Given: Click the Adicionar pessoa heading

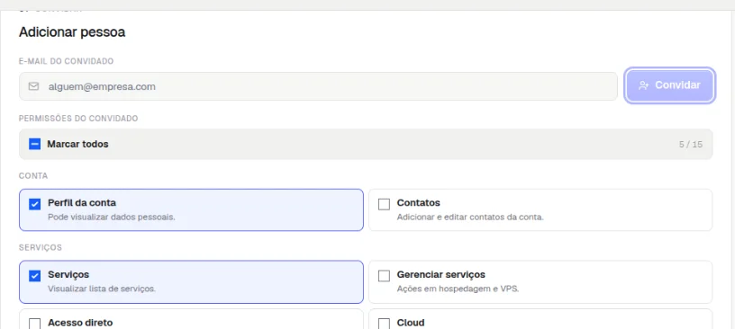Looking at the screenshot, I should coord(72,32).
